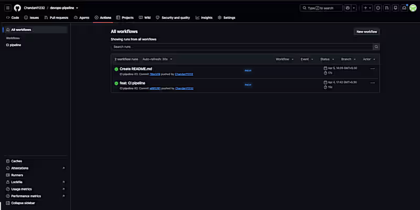Click the external-link arrow beside Lockfile

point(64,182)
